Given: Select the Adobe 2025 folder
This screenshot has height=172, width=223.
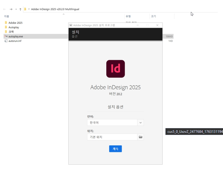Looking at the screenshot, I should click(x=15, y=23).
